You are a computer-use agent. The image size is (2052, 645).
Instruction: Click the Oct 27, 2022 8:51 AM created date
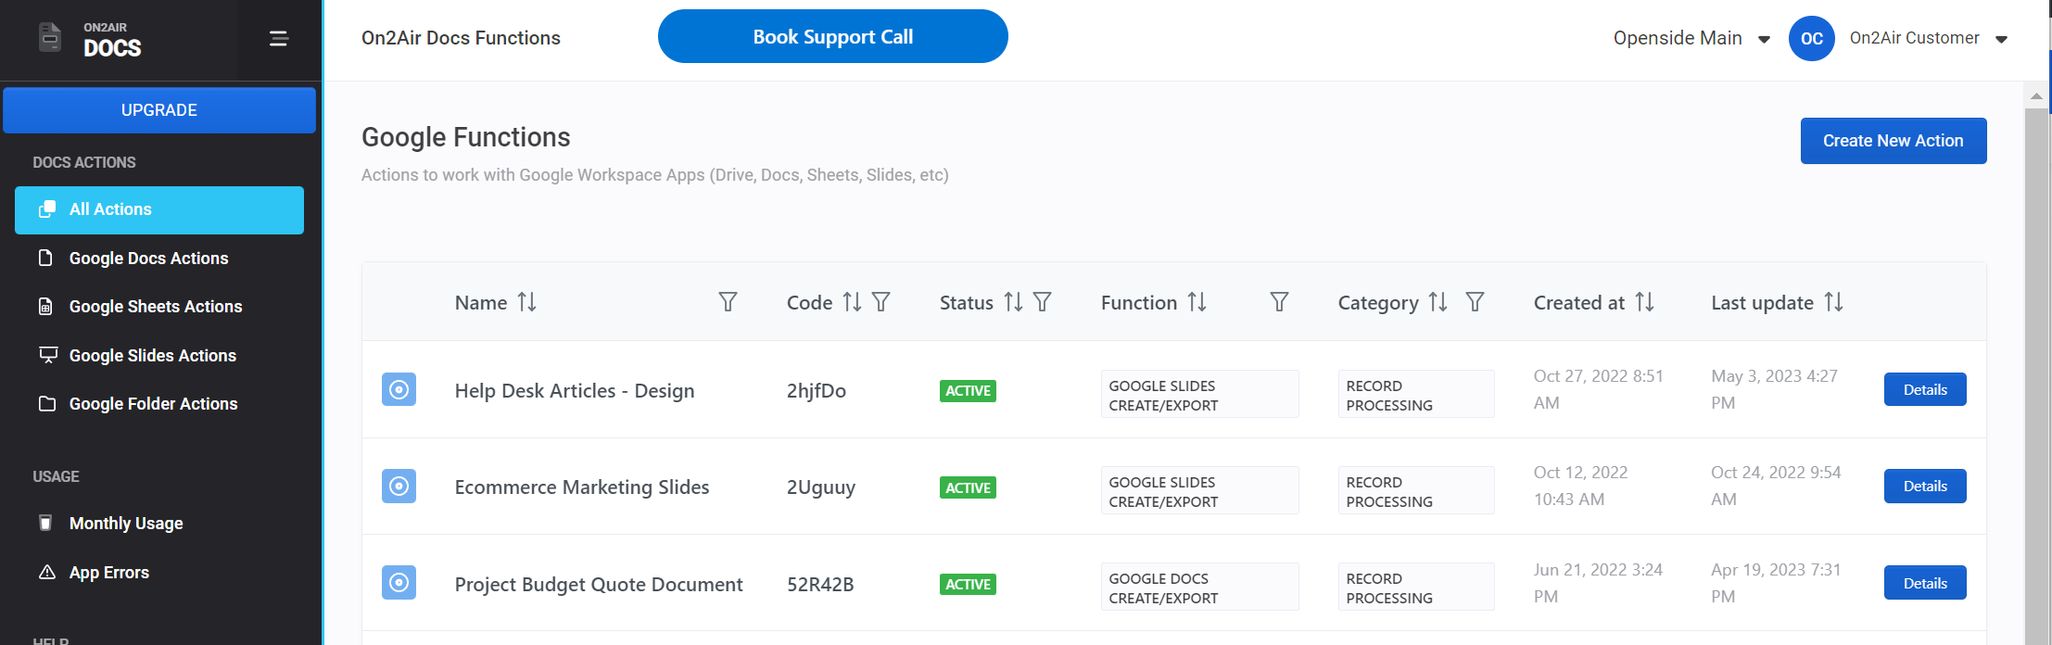point(1599,389)
